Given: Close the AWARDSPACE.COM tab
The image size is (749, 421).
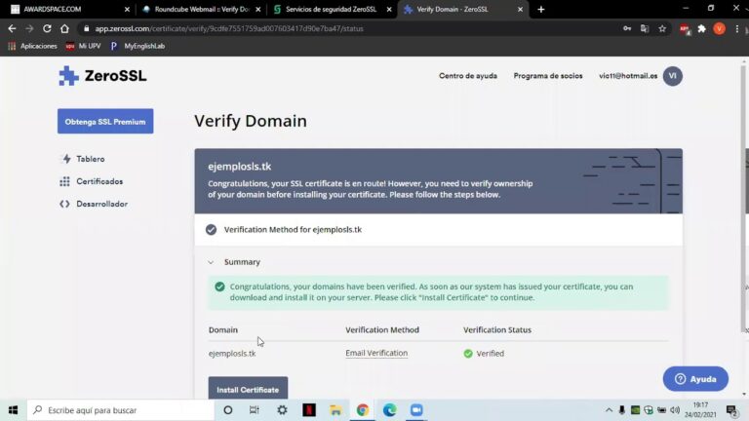Looking at the screenshot, I should tap(127, 9).
